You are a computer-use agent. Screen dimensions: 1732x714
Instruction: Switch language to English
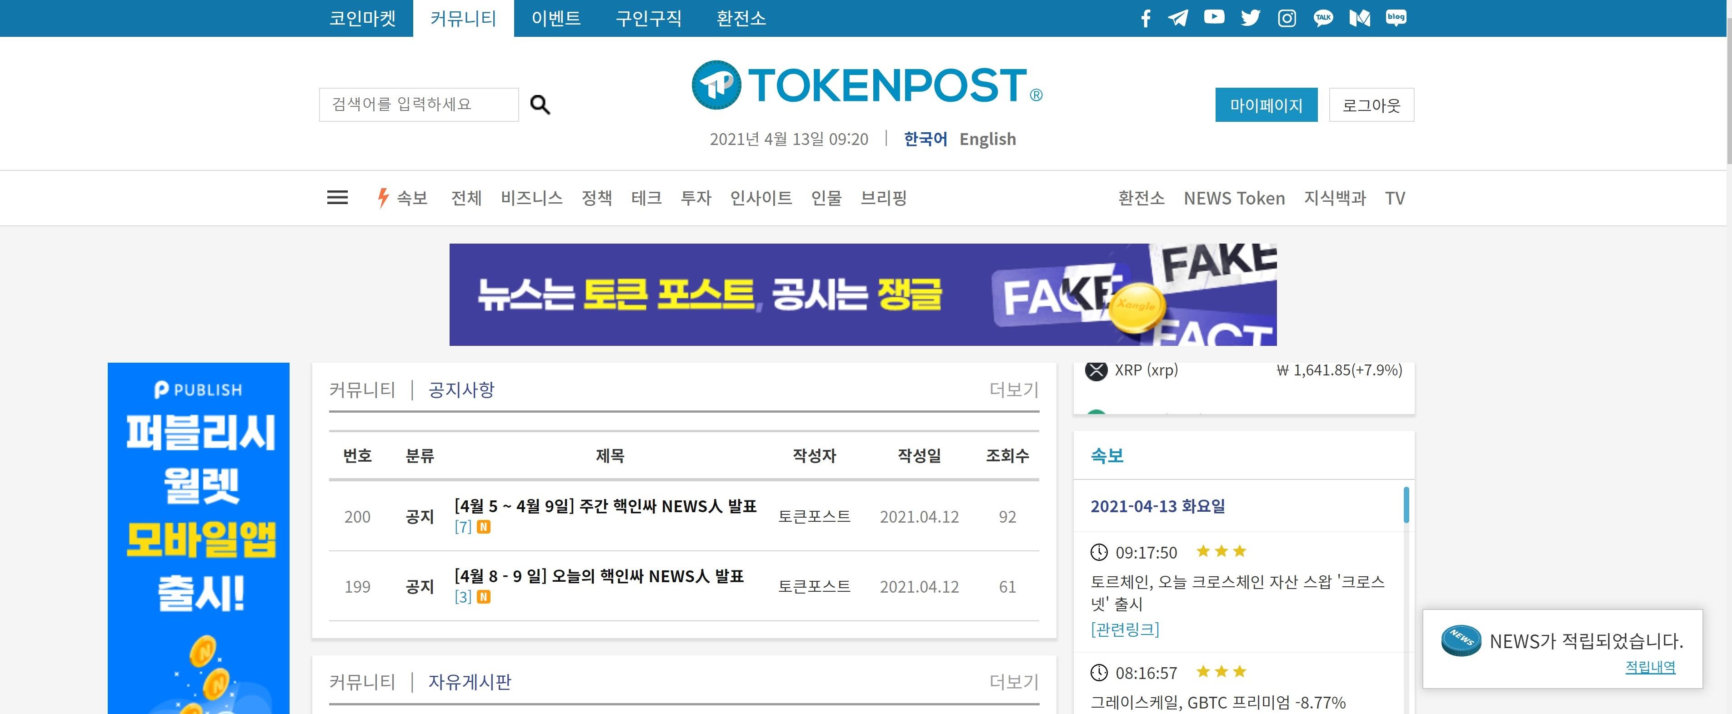tap(988, 139)
